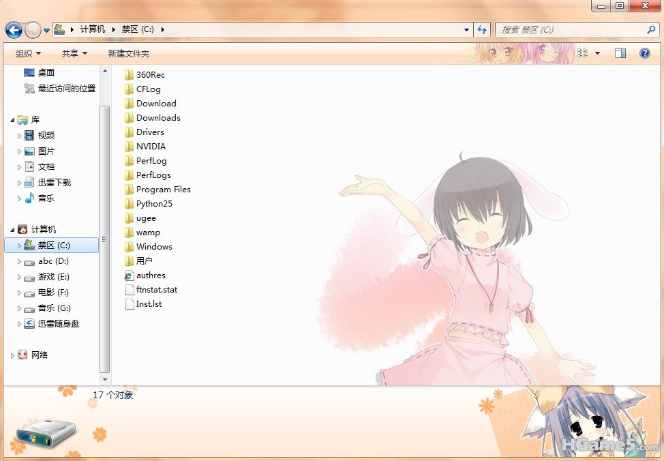Toggle the preview pane icon
664x461 pixels.
click(x=620, y=53)
